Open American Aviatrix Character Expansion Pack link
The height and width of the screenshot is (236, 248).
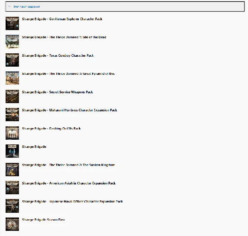[68, 183]
